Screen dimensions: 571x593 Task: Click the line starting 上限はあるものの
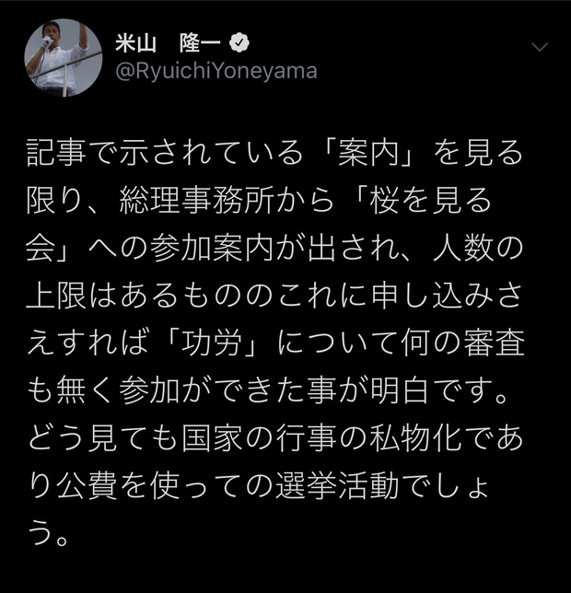[275, 295]
